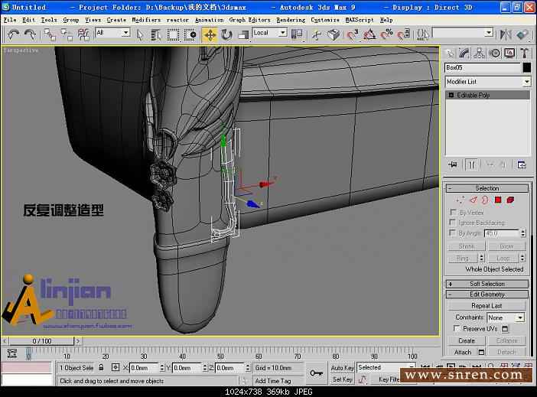
Task: Select the Select and Move tool
Action: point(210,34)
